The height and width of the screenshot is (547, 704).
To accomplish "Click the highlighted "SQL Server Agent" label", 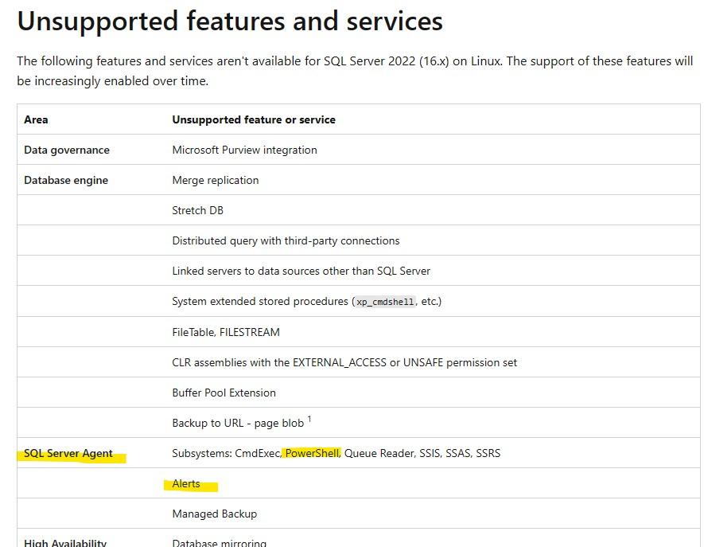I will 68,453.
